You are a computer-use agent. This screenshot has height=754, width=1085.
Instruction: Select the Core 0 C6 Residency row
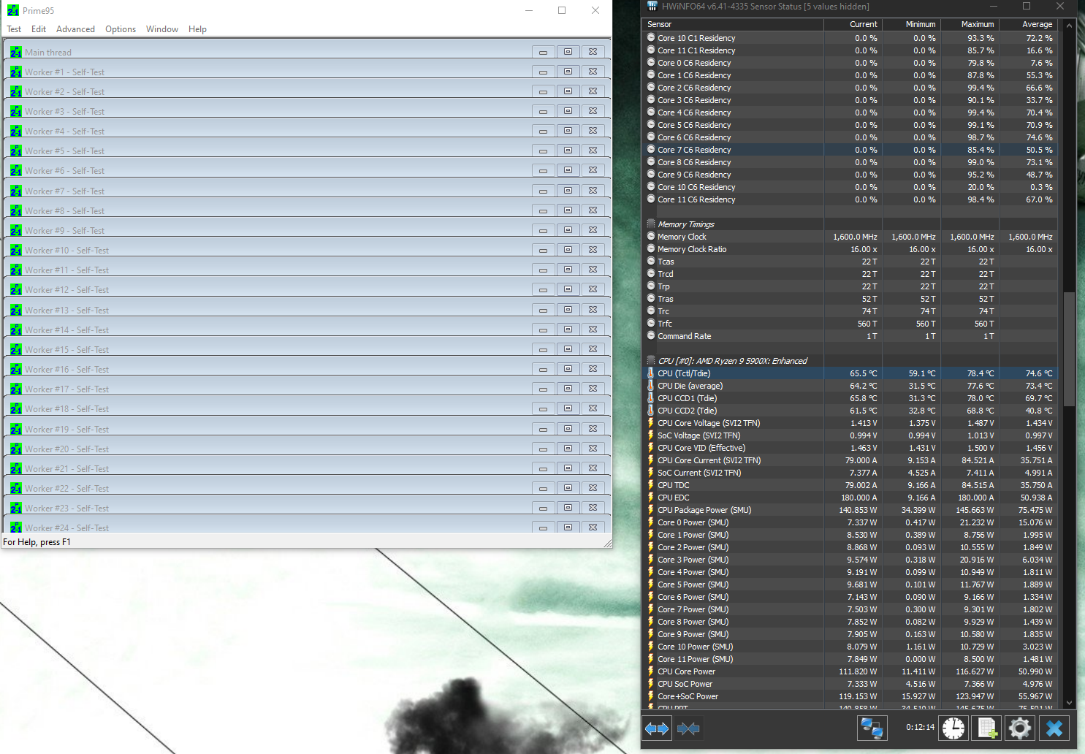pyautogui.click(x=850, y=63)
